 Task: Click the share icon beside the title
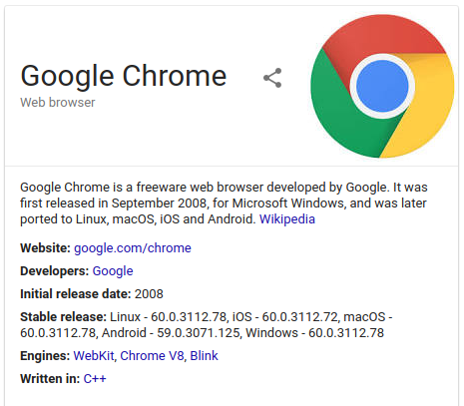point(272,78)
